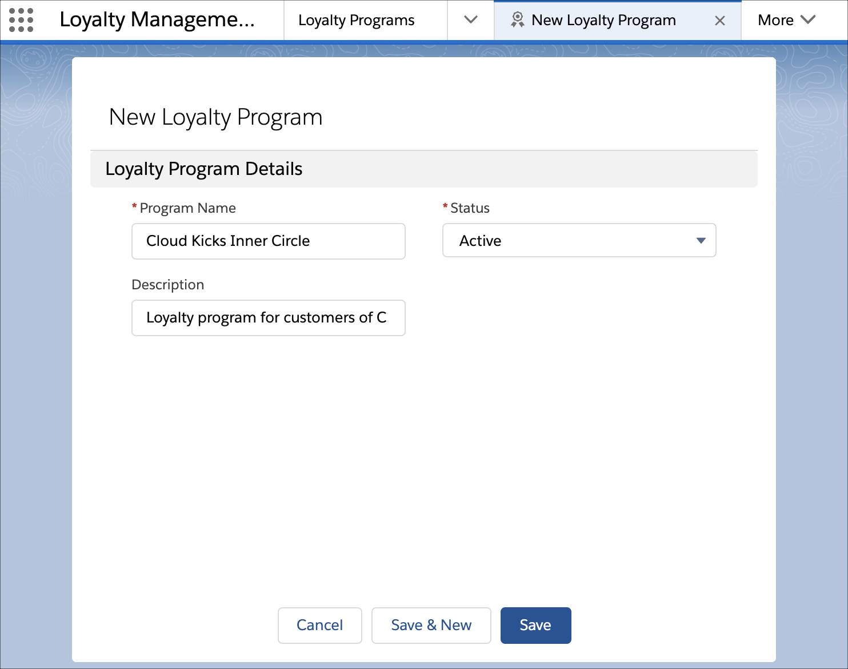
Task: Select the Active status value text
Action: (480, 241)
